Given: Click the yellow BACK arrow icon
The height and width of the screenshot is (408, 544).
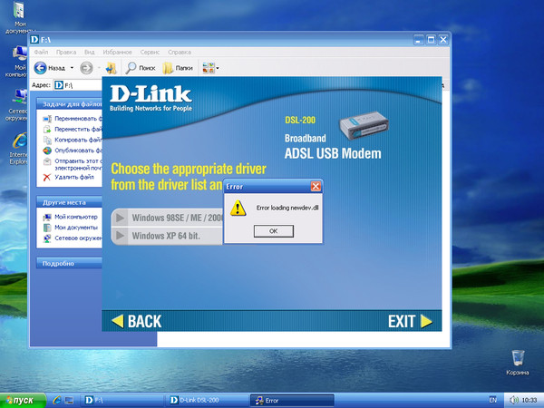Looking at the screenshot, I should point(118,321).
